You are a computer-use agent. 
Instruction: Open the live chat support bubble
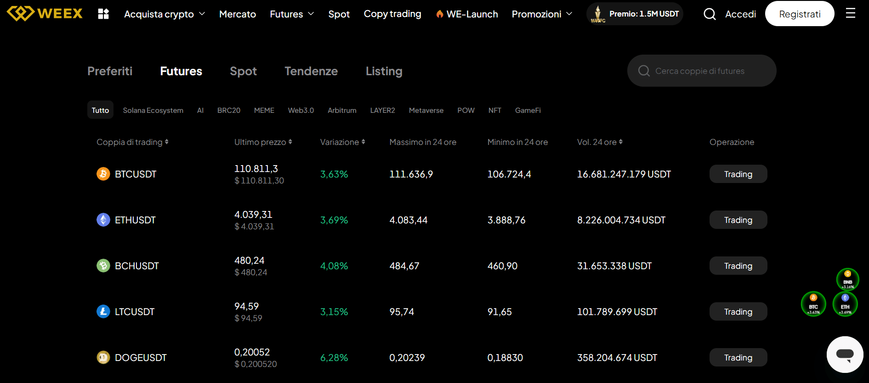tap(845, 355)
